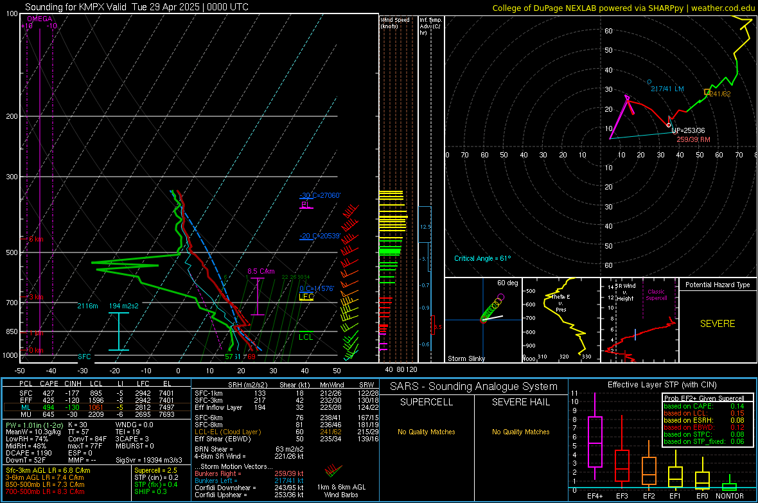Click the Corfidi Upshear = 253/36 kt line
Image resolution: width=758 pixels, height=503 pixels.
tap(249, 495)
